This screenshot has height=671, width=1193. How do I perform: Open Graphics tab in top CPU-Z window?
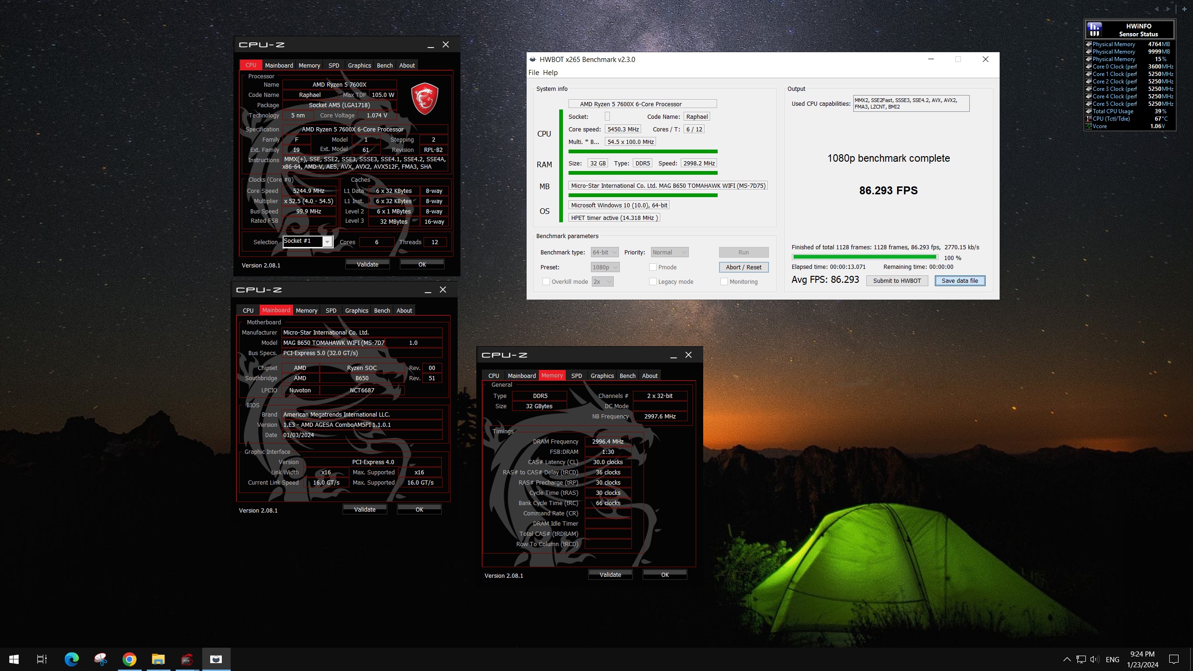(359, 65)
